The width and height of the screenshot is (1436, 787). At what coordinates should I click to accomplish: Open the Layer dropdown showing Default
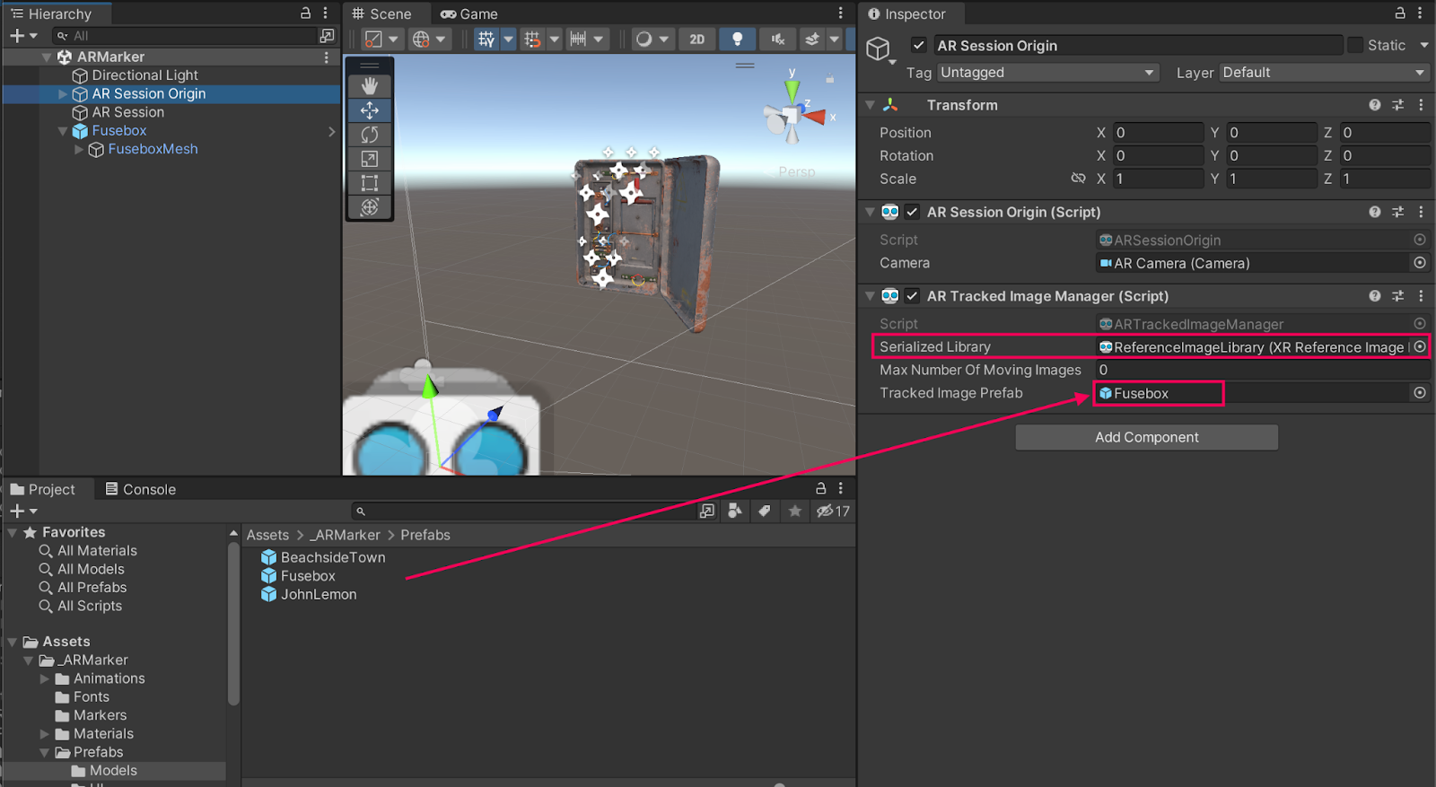[x=1323, y=73]
